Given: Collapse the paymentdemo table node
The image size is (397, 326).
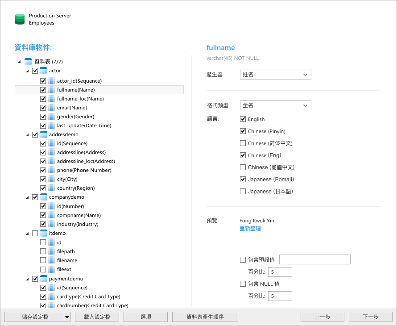Looking at the screenshot, I should tap(27, 279).
